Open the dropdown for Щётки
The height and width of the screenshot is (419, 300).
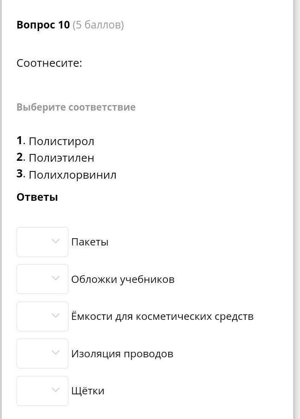coord(42,391)
